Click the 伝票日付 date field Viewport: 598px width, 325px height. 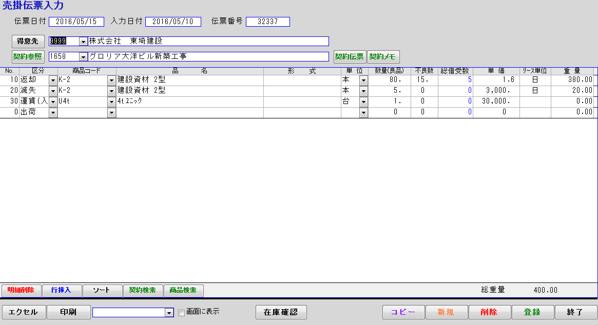(76, 22)
